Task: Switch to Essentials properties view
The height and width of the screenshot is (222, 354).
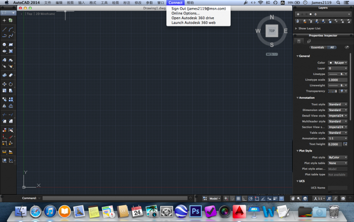Action: tap(318, 48)
